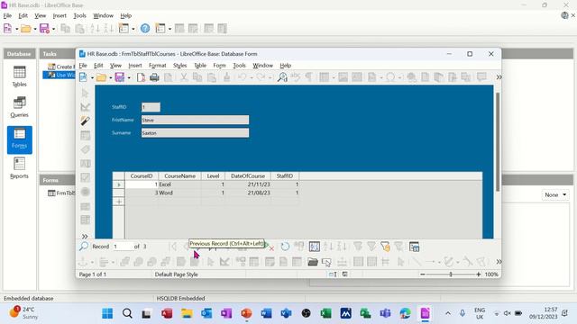Toggle AutoFilter in the form navigation bar
This screenshot has width=577, height=324.
point(358,247)
